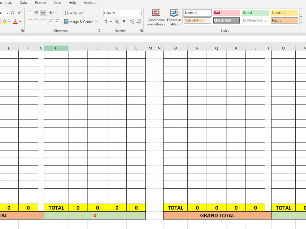Open the Help ribbon tab
The height and width of the screenshot is (229, 306).
(x=72, y=3)
